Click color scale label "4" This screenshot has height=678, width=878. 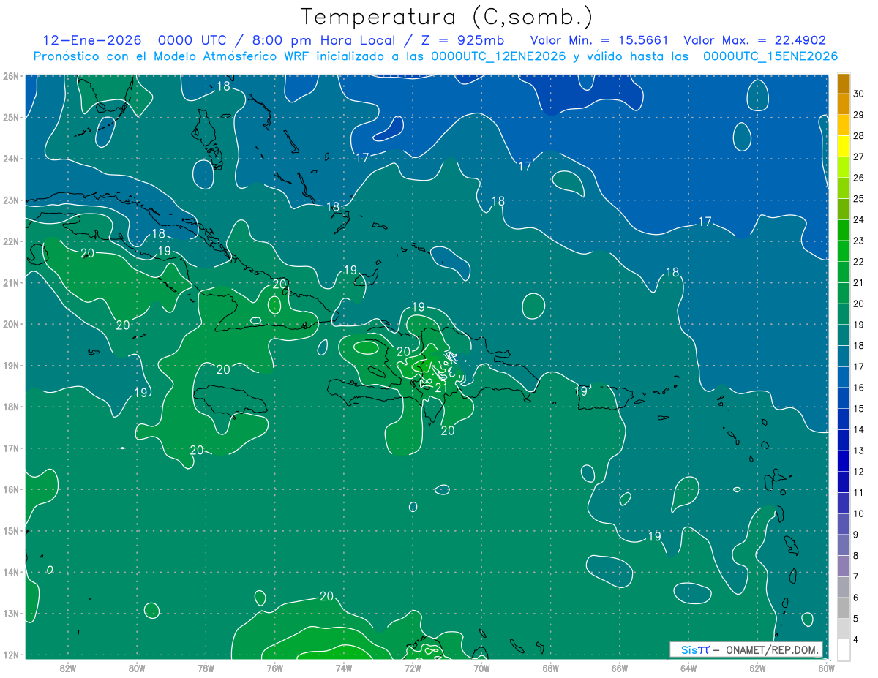click(x=856, y=639)
